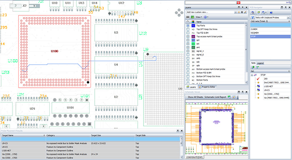
Task: Click the pan navigation control on the PCB canvas
Action: click(179, 13)
